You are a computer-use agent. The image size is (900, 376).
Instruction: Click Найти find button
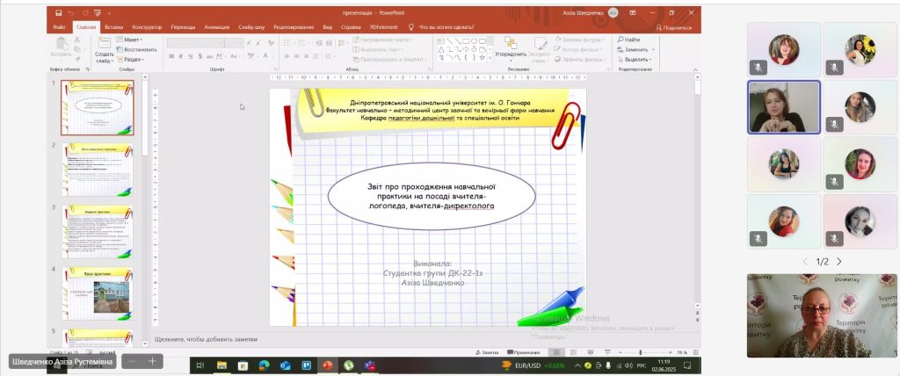click(628, 40)
